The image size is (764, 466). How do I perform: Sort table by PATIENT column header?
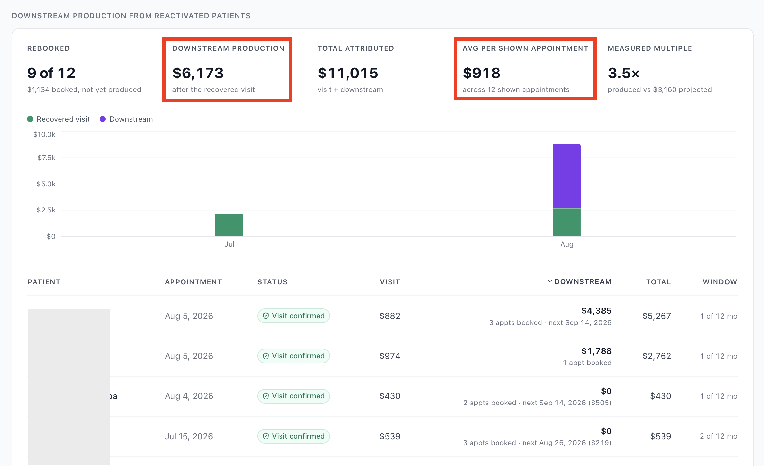[44, 282]
